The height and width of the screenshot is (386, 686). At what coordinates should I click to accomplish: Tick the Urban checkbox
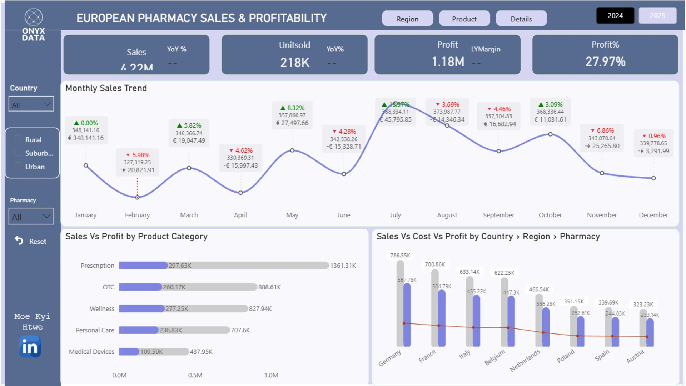(x=18, y=166)
